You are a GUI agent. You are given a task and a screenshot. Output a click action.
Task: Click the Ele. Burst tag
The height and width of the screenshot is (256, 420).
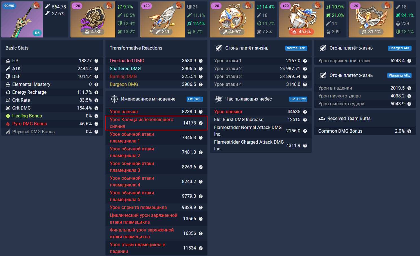(x=298, y=99)
